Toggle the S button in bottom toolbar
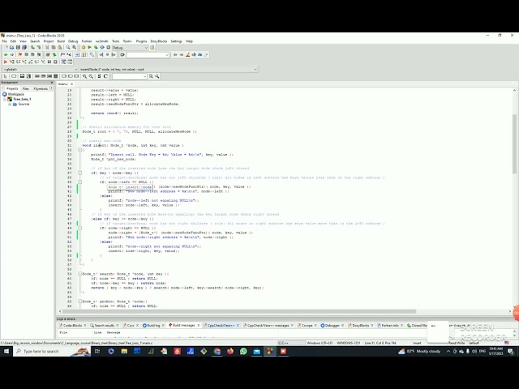 (x=99, y=76)
